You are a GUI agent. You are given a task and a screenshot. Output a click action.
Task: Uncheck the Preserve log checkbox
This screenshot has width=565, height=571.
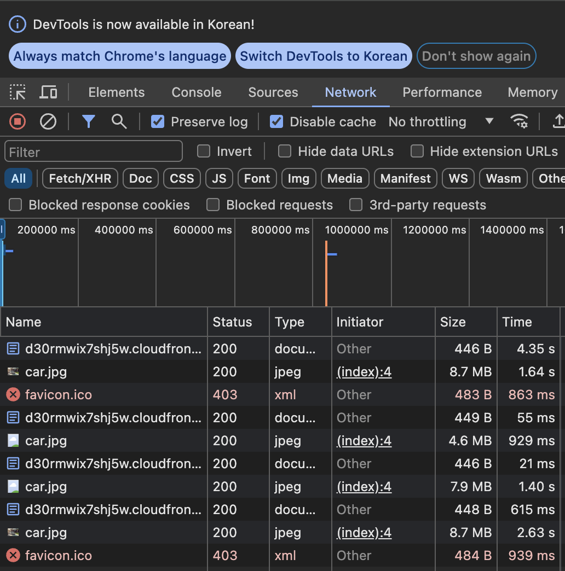point(158,121)
